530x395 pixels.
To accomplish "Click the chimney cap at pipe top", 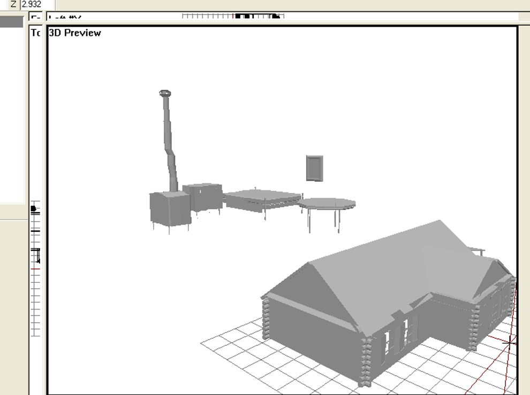I will (165, 94).
